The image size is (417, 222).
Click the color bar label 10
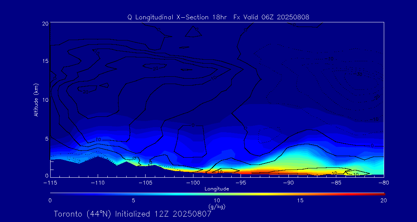point(217,201)
